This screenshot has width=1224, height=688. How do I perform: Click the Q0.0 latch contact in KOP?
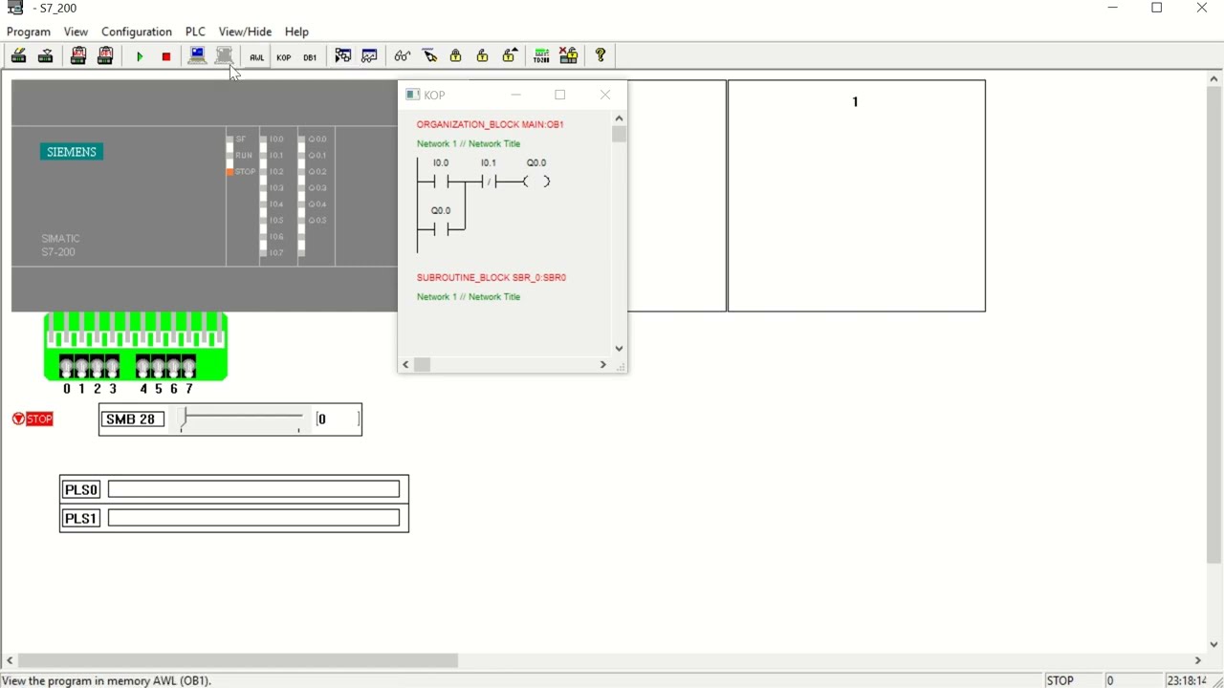pos(441,229)
